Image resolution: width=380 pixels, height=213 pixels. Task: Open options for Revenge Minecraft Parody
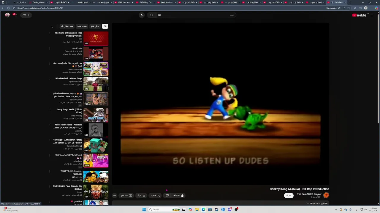(x=50, y=140)
